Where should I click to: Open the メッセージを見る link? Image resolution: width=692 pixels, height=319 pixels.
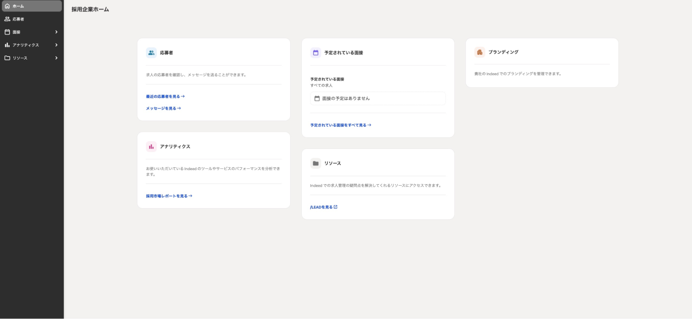coord(163,108)
